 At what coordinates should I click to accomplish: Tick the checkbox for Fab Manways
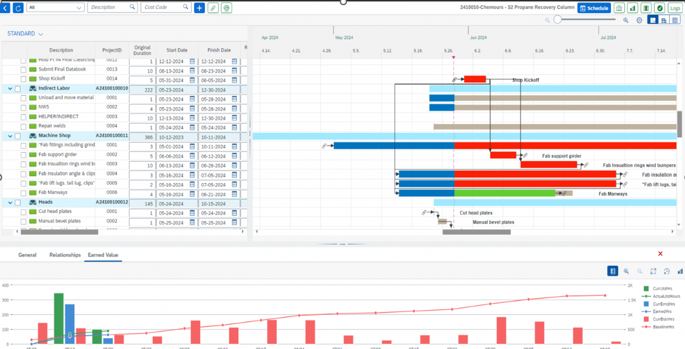pyautogui.click(x=23, y=193)
